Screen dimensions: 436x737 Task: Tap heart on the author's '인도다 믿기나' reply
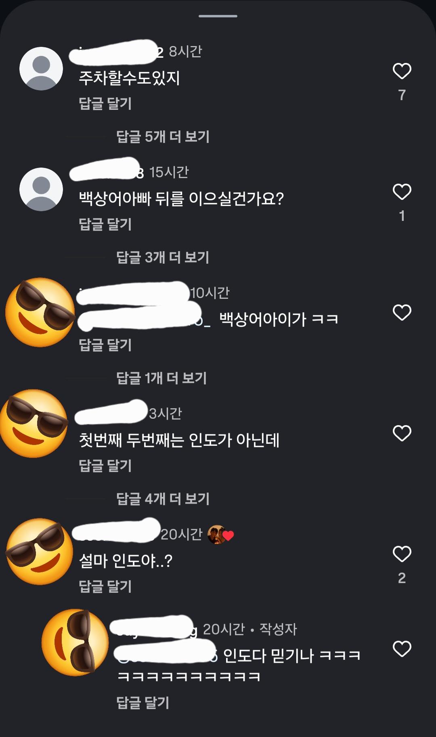pos(402,649)
